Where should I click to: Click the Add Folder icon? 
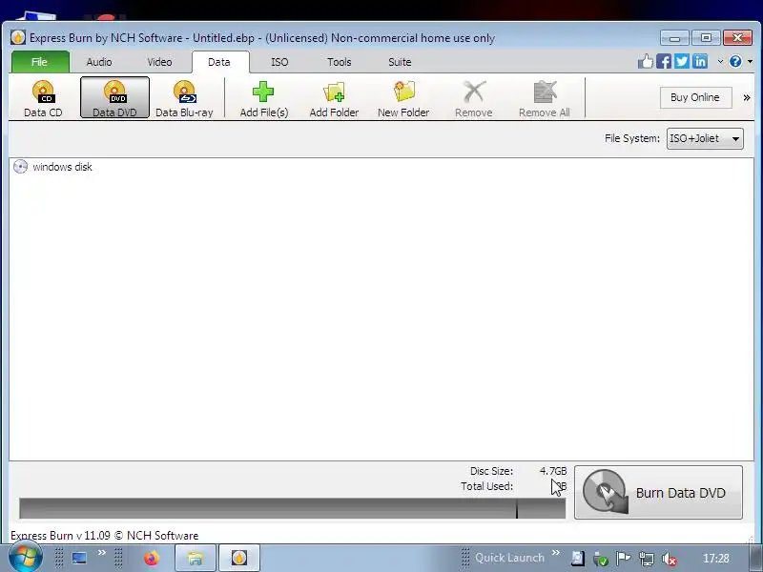(334, 92)
